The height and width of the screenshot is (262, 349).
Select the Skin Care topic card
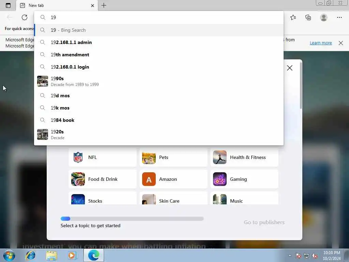pyautogui.click(x=173, y=198)
